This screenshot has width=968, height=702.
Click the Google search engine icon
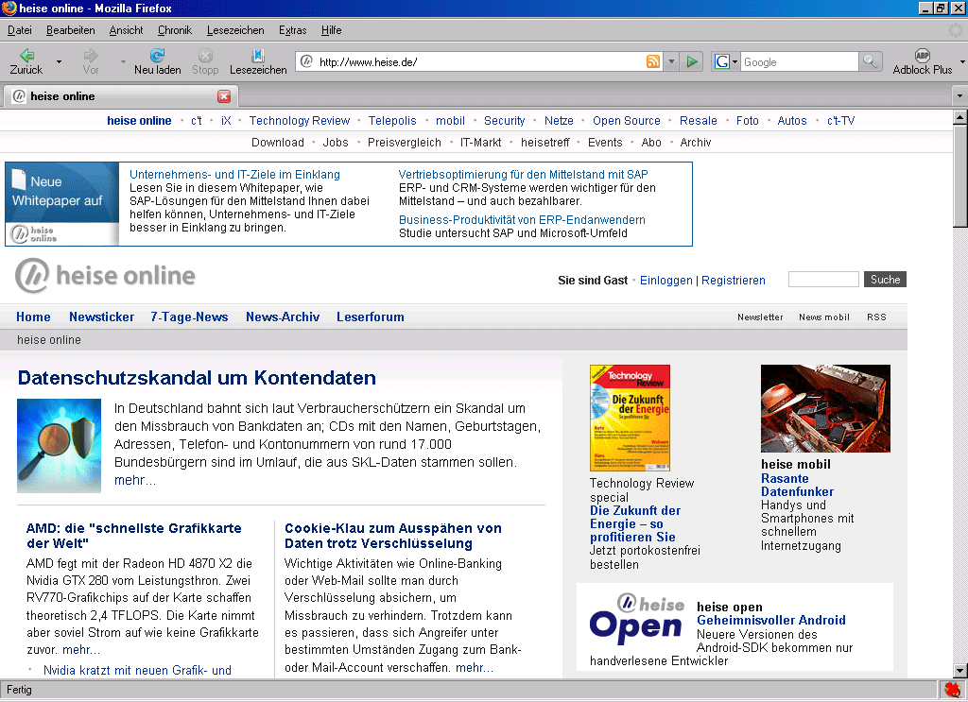(721, 61)
